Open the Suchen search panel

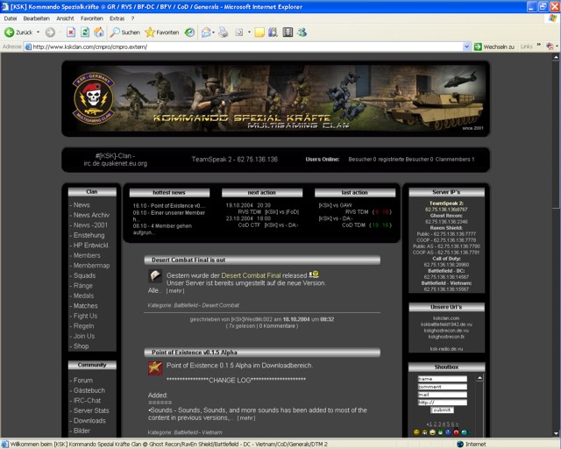tap(124, 32)
